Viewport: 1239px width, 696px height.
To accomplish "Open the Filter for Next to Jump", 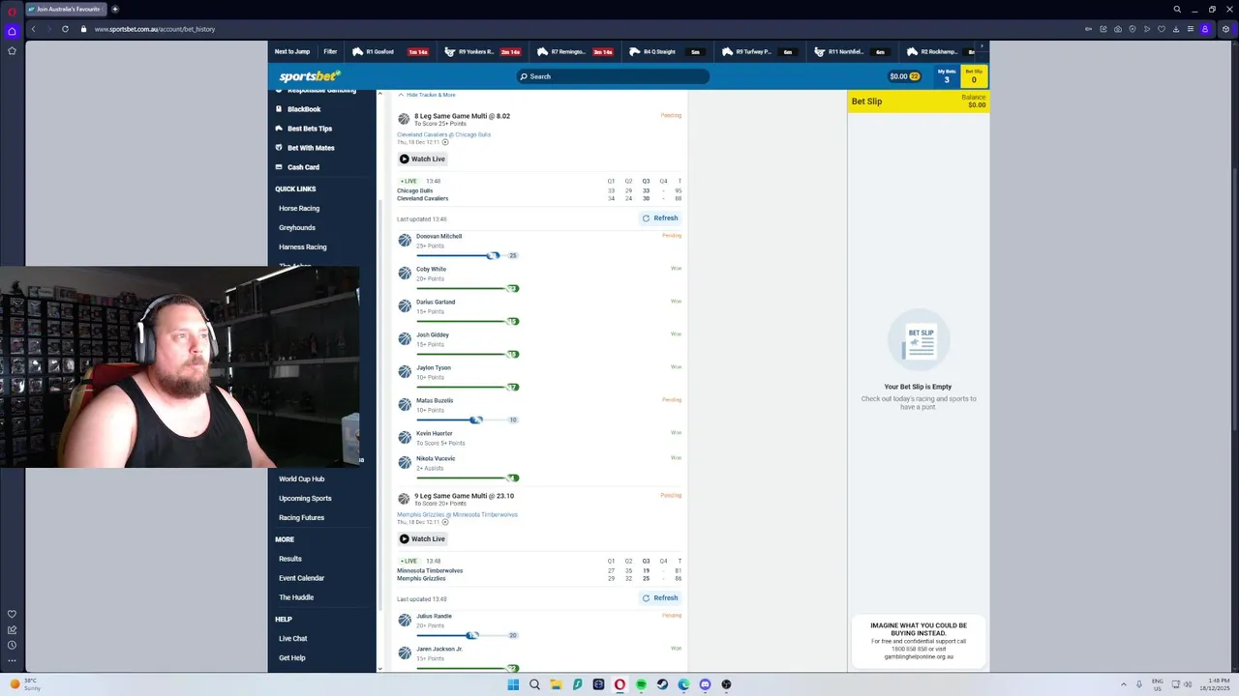I will tap(330, 52).
